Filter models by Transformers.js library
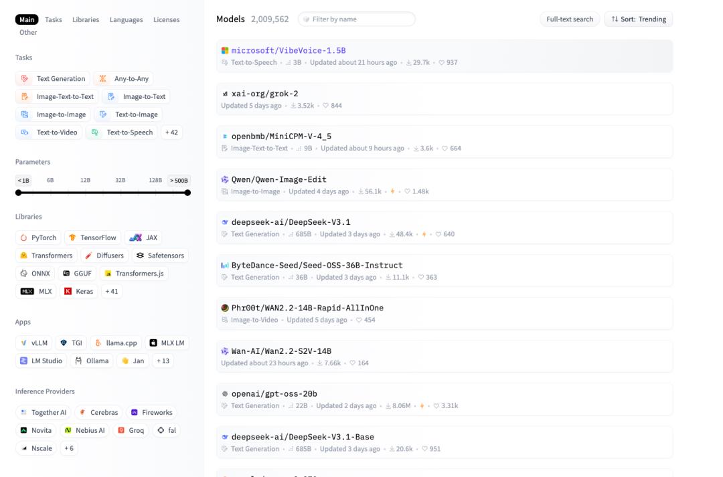This screenshot has width=723, height=477. point(134,274)
